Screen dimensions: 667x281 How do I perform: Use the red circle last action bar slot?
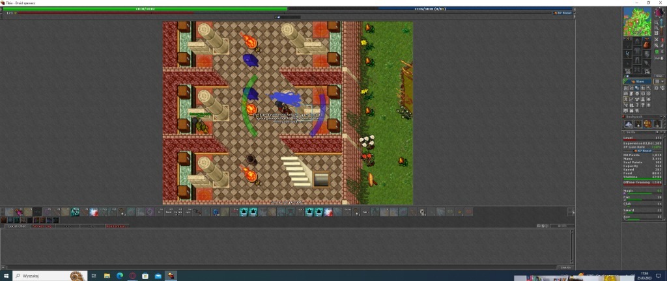[x=469, y=212]
